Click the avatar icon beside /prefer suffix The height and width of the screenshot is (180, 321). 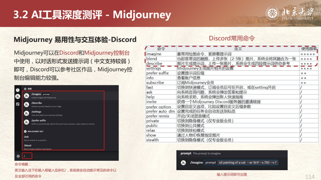(26, 122)
